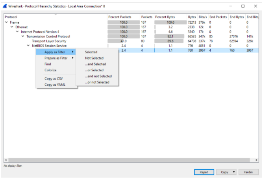Choose Colorize in the context menu
The width and height of the screenshot is (263, 178).
point(50,70)
